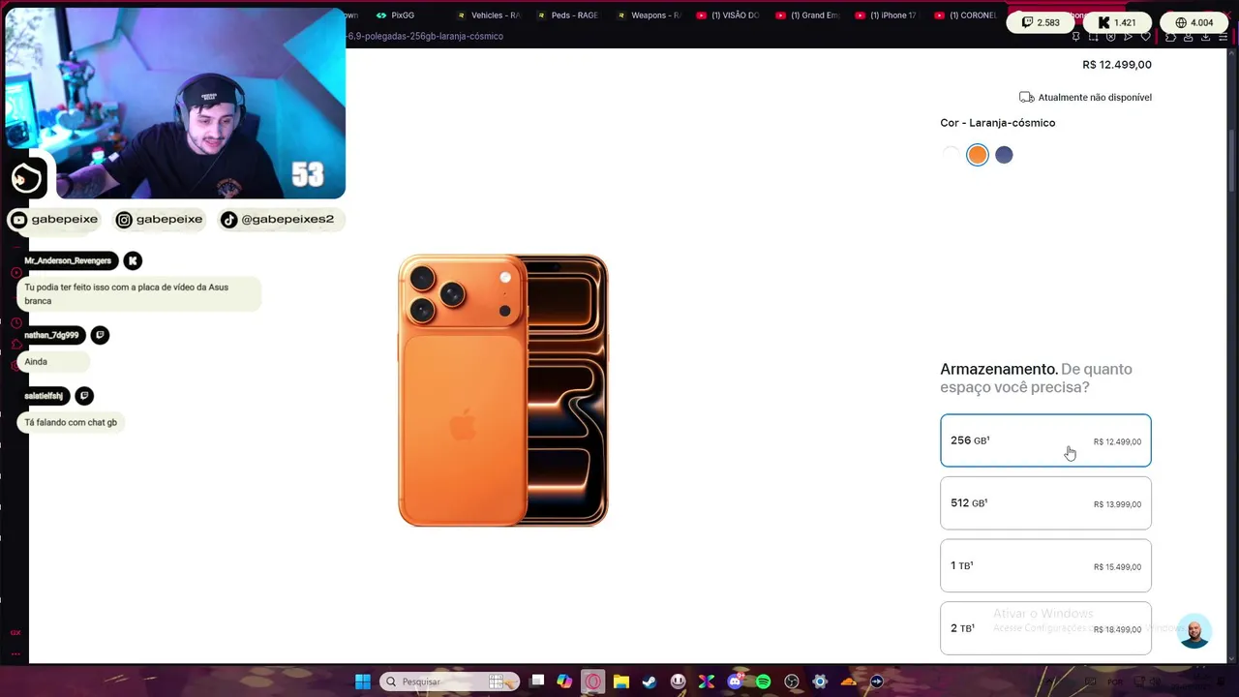Click username Mr_Anderson_Revengers in chat
1239x697 pixels.
(x=68, y=260)
